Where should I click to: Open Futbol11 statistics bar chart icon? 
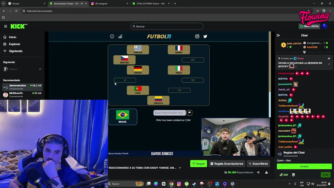coord(120,37)
